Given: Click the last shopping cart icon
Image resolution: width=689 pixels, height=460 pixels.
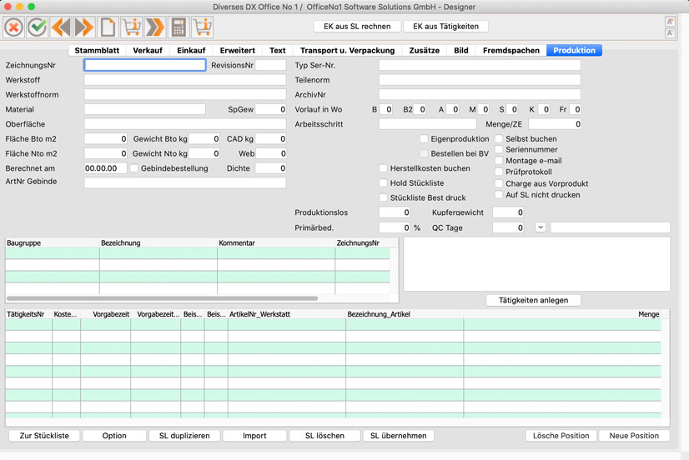Looking at the screenshot, I should (202, 27).
